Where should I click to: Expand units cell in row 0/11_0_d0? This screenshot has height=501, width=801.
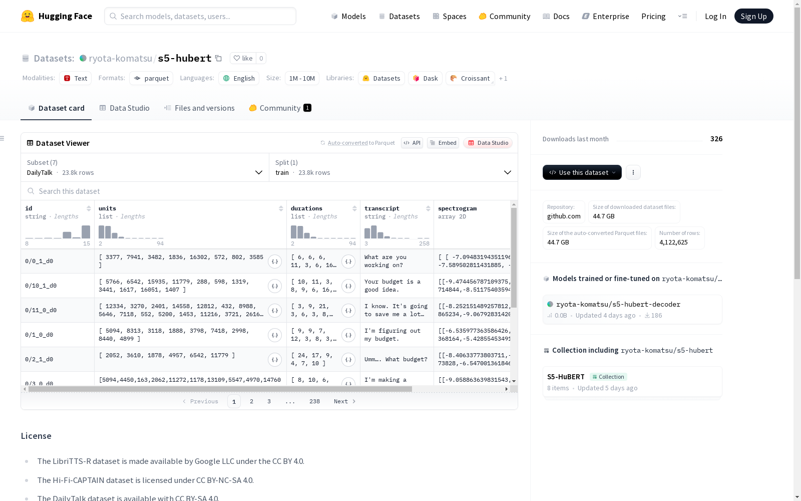275,311
